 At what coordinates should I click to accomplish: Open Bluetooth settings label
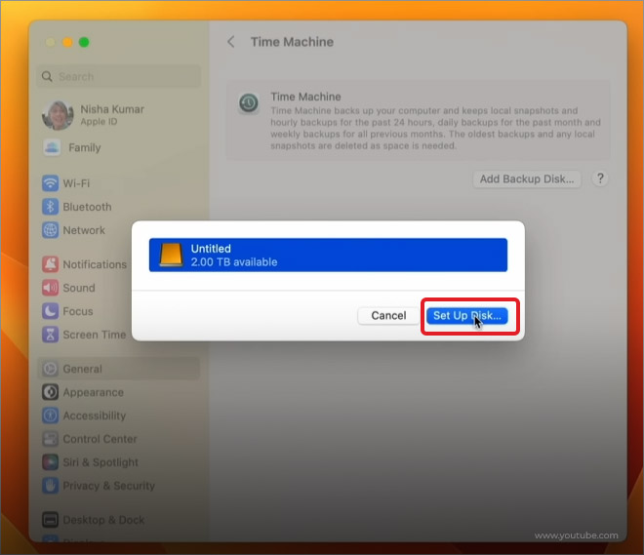point(87,207)
